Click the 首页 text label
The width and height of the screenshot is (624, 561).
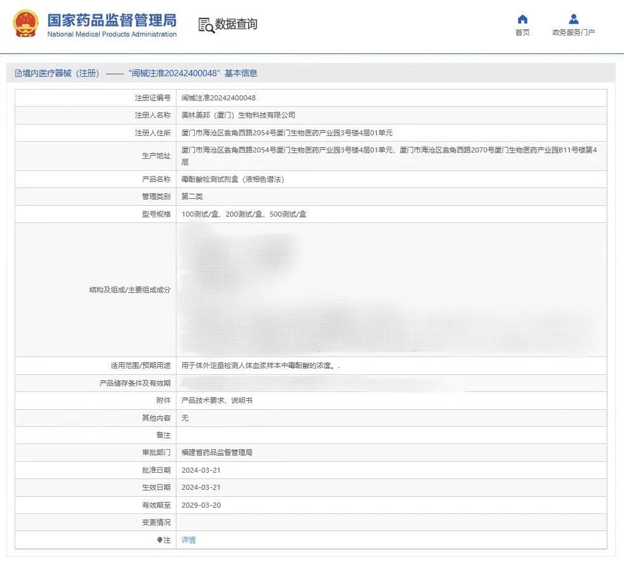click(522, 32)
